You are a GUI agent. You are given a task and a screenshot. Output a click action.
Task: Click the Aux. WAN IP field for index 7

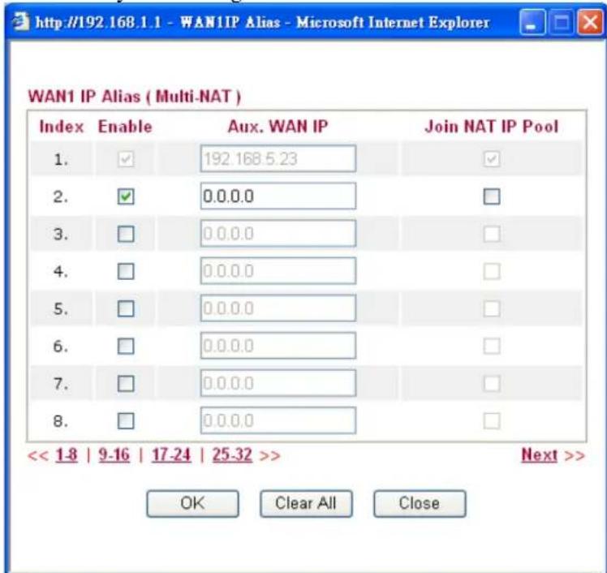coord(278,383)
